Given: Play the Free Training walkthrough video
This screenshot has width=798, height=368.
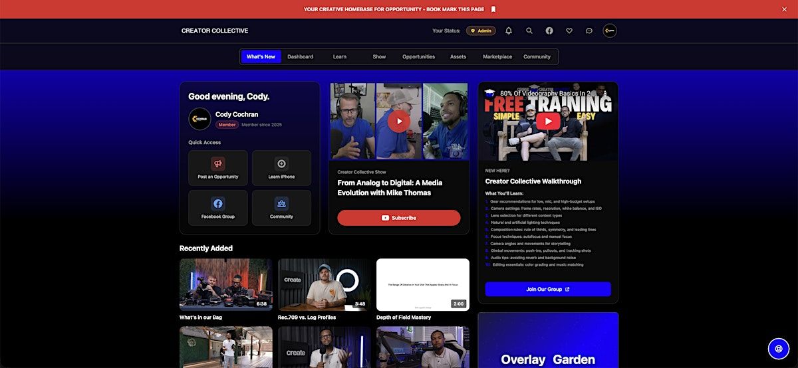Looking at the screenshot, I should tap(548, 121).
